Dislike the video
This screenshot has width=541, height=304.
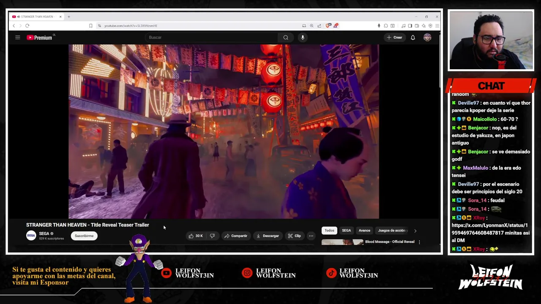[x=212, y=236]
